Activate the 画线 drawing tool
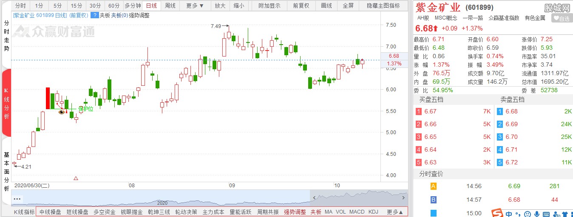The width and height of the screenshot is (573, 217). (x=326, y=6)
